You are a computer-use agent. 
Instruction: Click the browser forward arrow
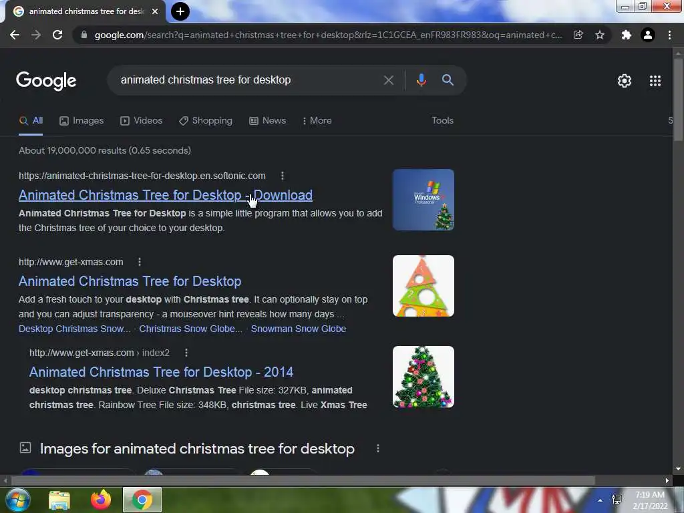pyautogui.click(x=36, y=35)
